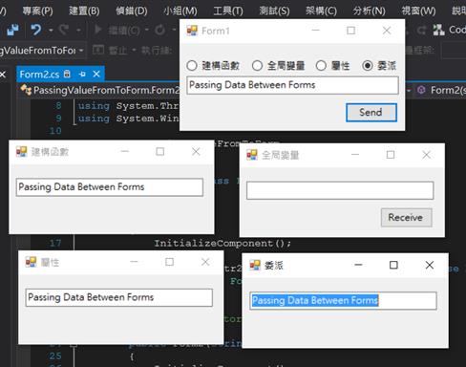Open the 視窗(W) menu
466x367 pixels.
[x=418, y=11]
